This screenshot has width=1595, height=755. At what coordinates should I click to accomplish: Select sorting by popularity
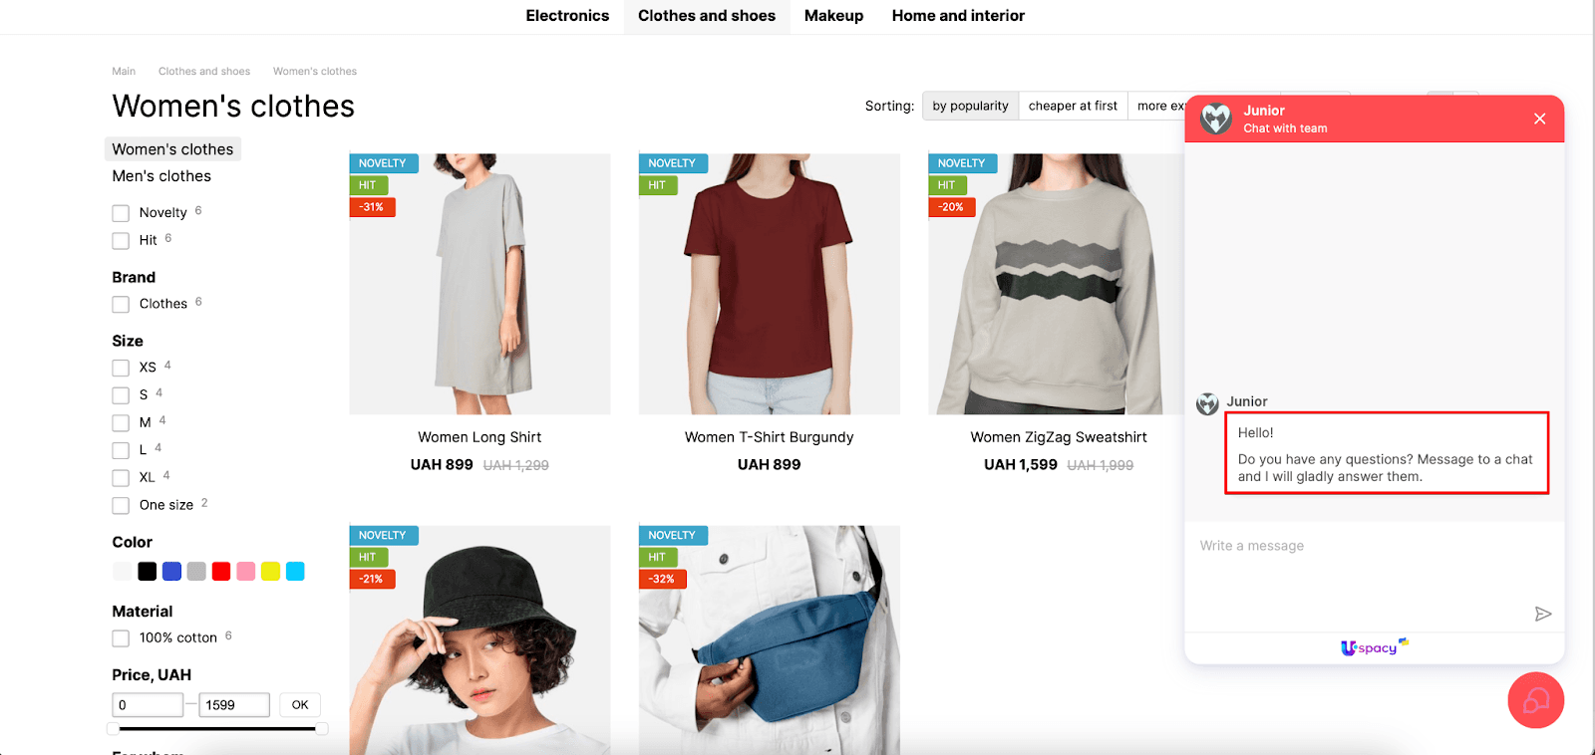pos(970,106)
